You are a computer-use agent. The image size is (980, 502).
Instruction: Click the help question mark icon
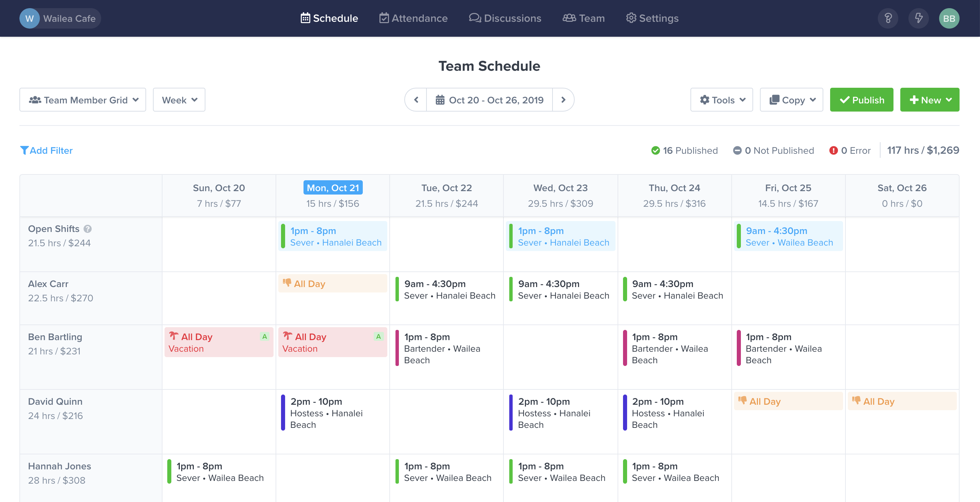click(x=888, y=18)
